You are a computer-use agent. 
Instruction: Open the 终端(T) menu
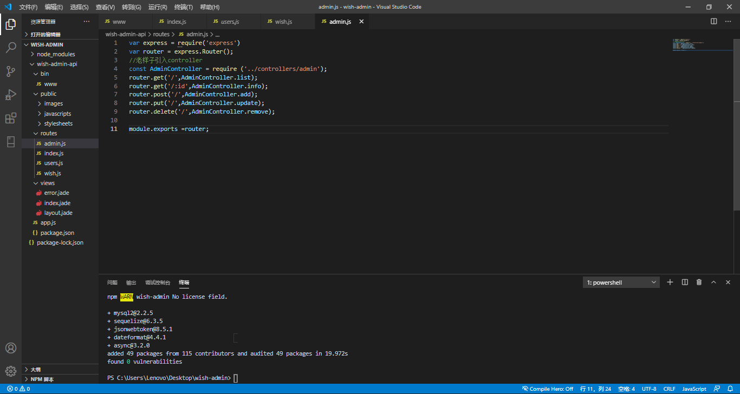[x=184, y=7]
